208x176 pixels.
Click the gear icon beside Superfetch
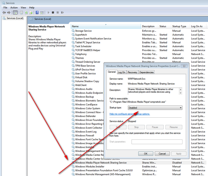[73, 35]
